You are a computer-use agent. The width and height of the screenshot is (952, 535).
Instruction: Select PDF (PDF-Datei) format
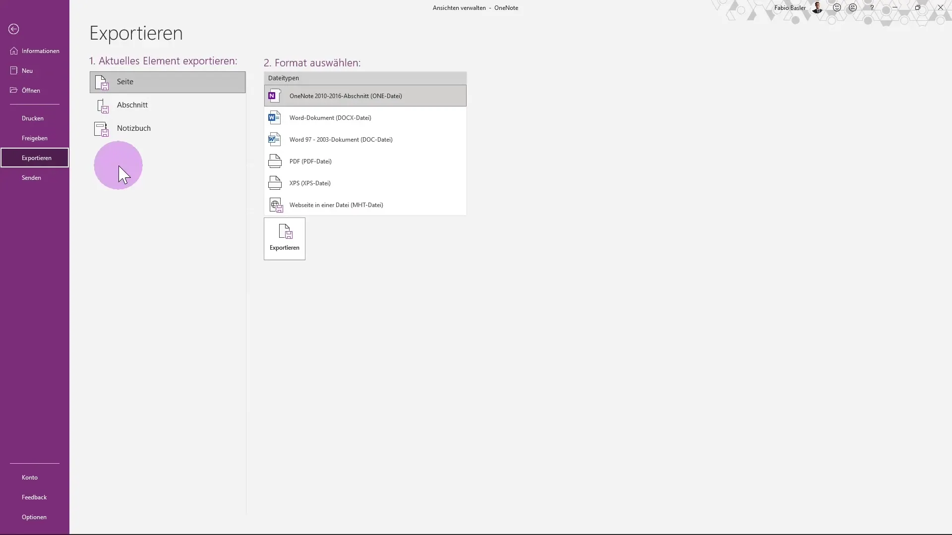pyautogui.click(x=365, y=161)
